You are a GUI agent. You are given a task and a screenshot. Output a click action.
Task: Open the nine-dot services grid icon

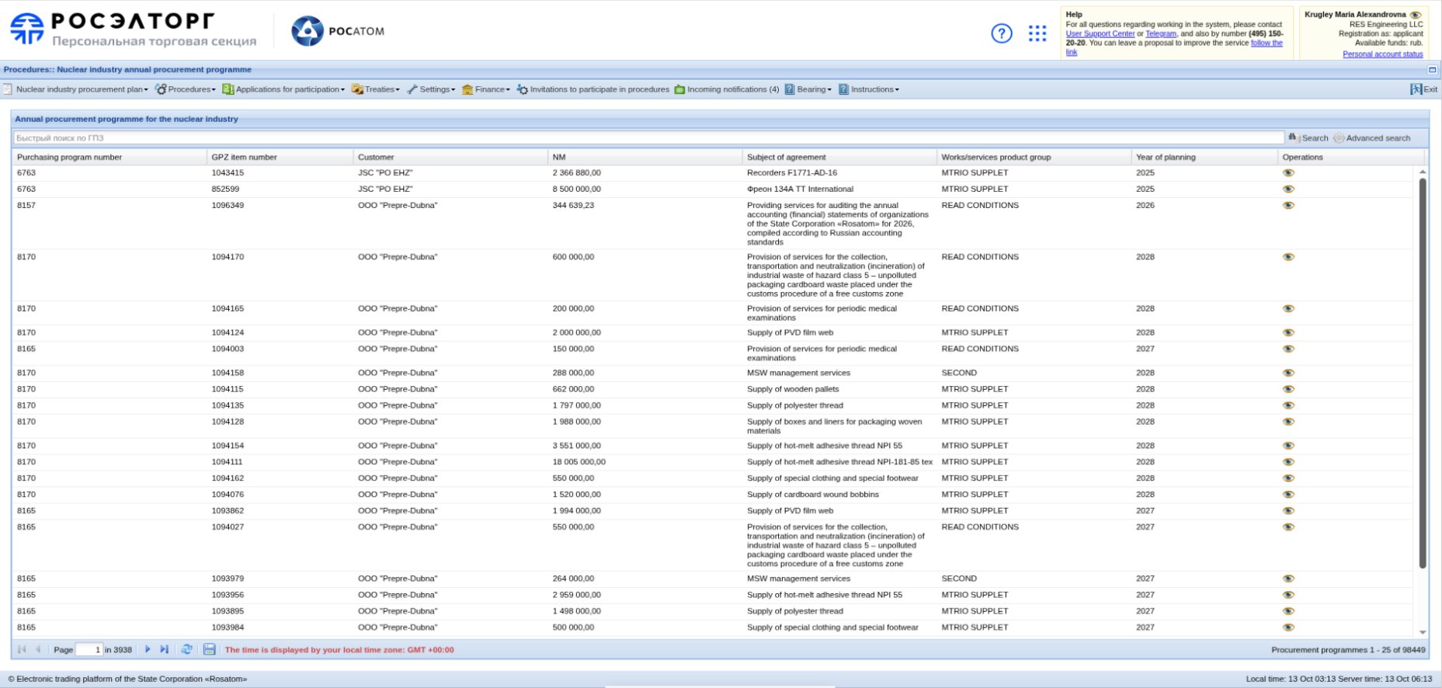pyautogui.click(x=1037, y=33)
